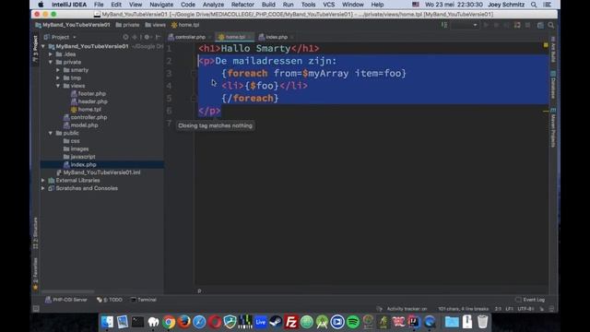Collapse the public folder
590x332 pixels.
tap(51, 133)
